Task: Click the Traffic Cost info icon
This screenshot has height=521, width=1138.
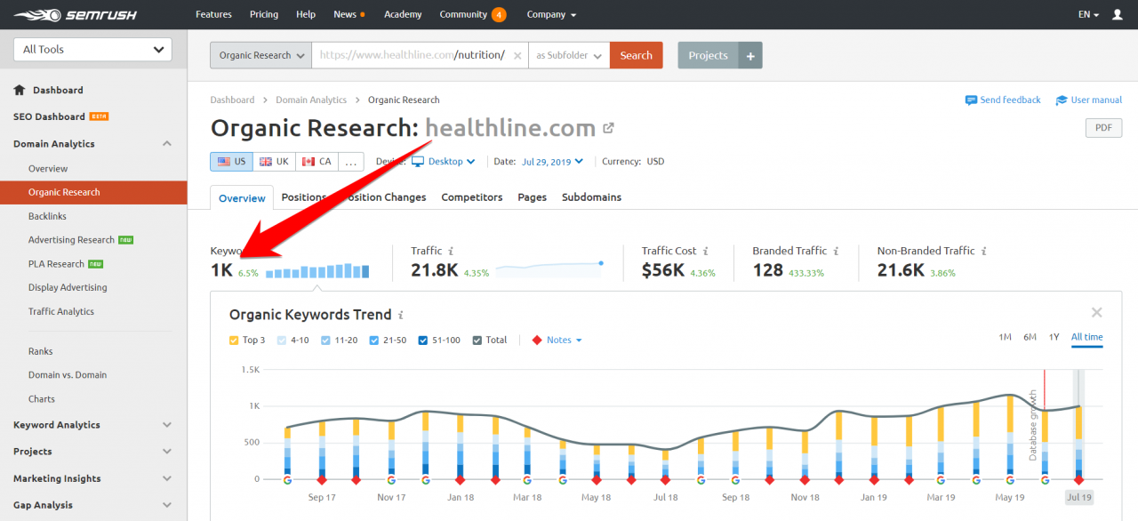Action: point(705,252)
